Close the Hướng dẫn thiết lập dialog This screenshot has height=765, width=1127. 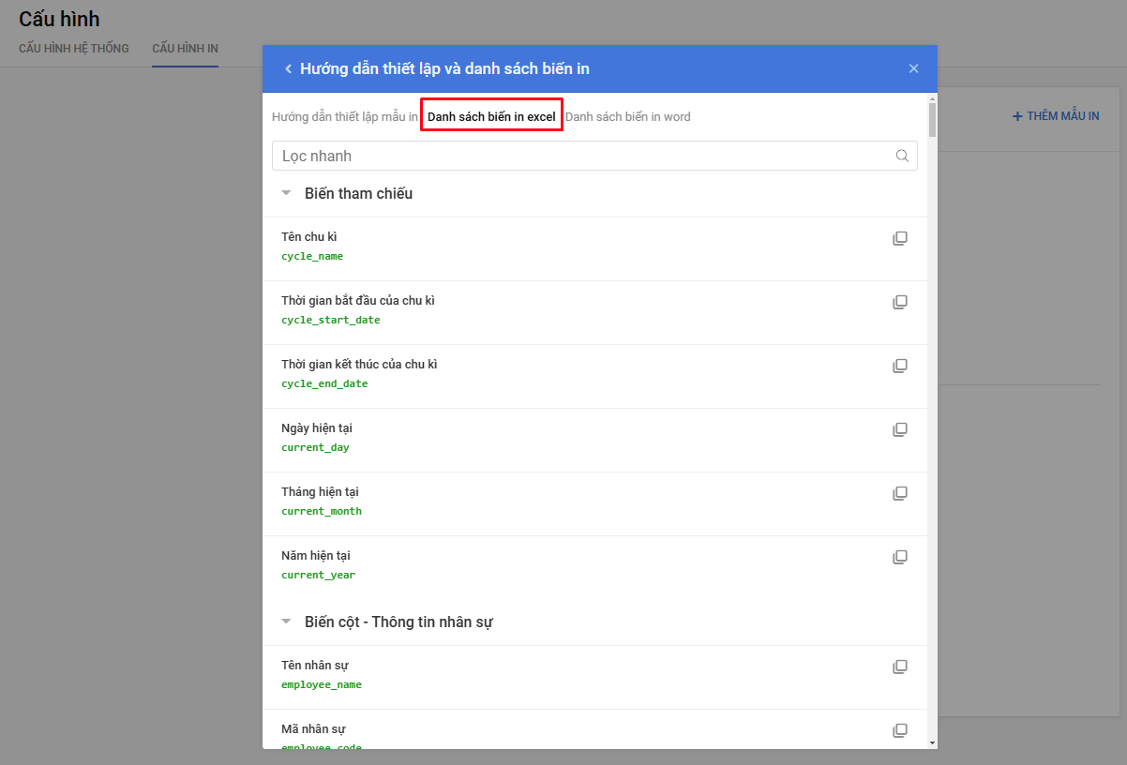[x=914, y=68]
